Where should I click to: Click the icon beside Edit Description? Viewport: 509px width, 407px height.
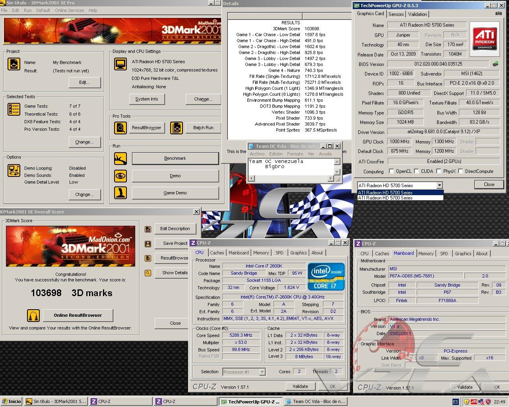pos(148,229)
